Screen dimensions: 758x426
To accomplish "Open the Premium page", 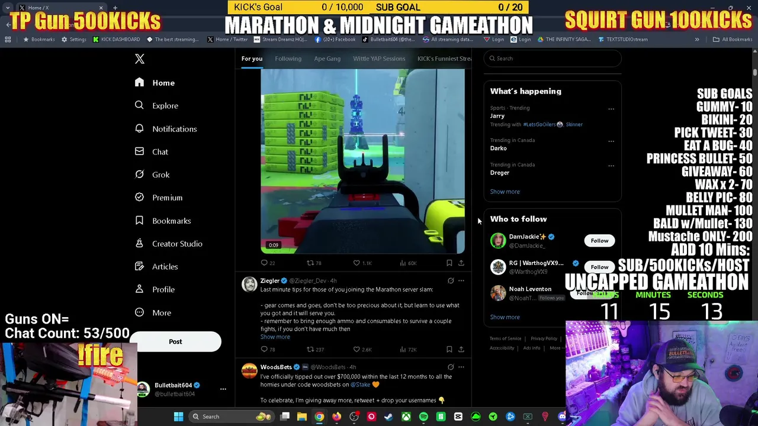I will tap(159, 198).
